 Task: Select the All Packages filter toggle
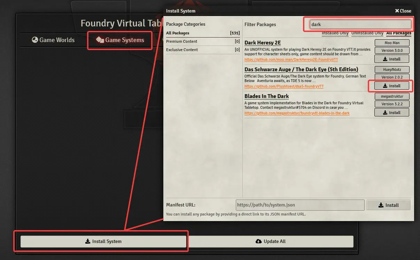point(399,33)
